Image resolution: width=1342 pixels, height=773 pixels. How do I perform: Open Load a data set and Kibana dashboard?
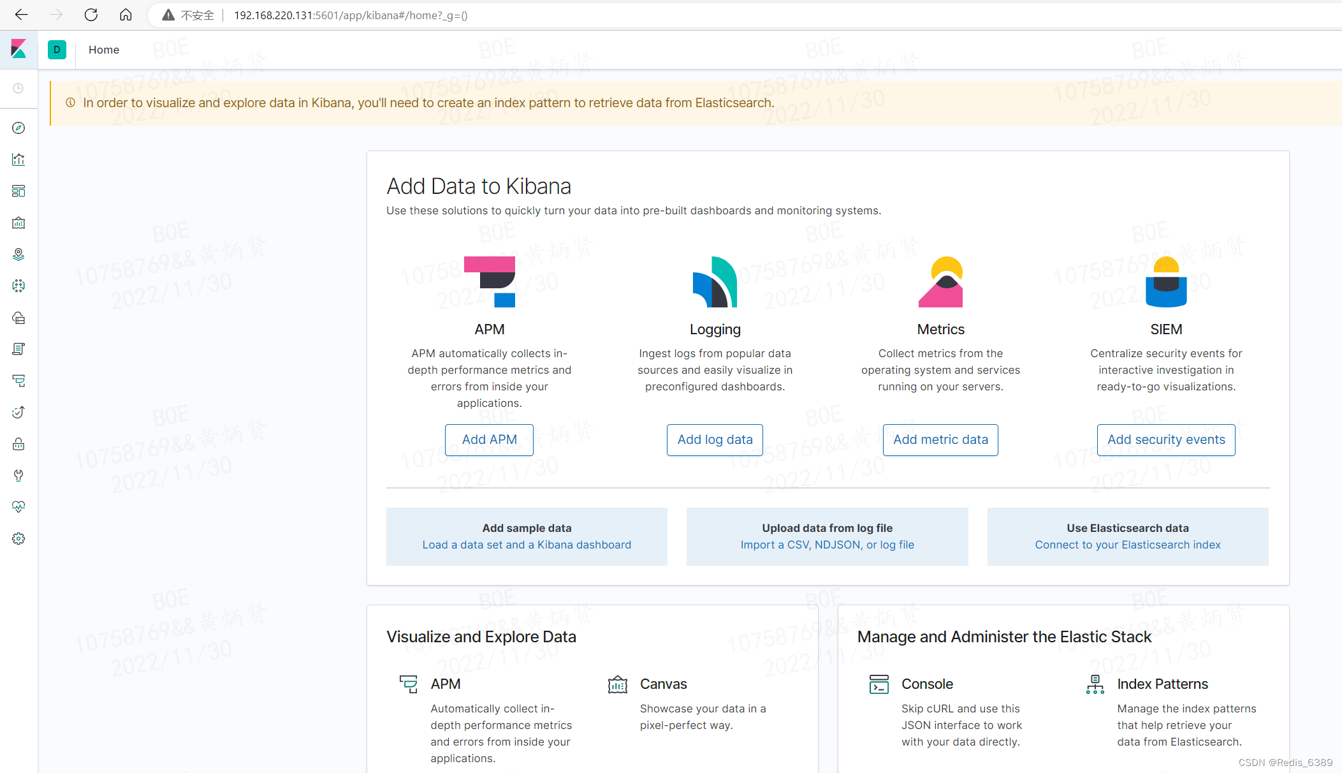(x=527, y=545)
